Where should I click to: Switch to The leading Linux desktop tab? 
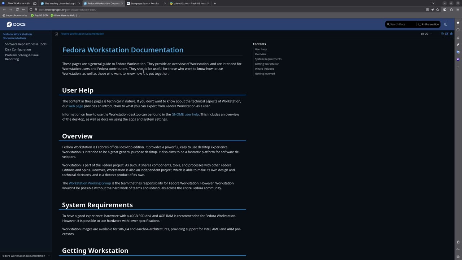(60, 3)
